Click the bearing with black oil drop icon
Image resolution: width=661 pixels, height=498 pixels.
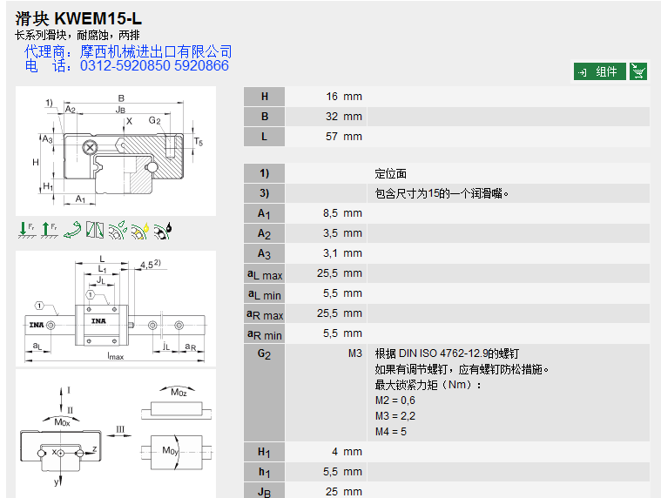(x=163, y=230)
